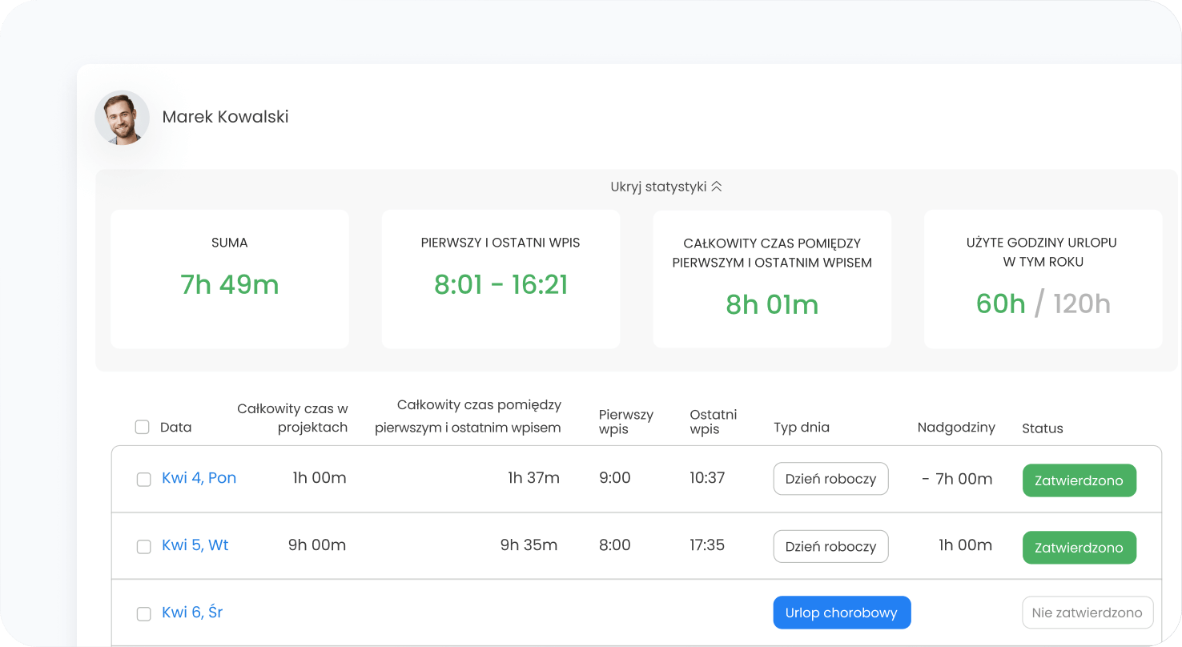Screen dimensions: 1182x647
Task: Click the 60h / 120h vacation hours card
Action: (x=1043, y=279)
